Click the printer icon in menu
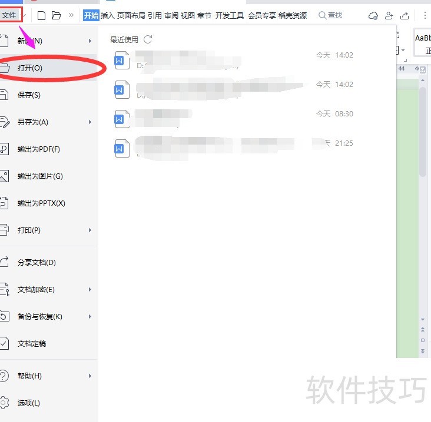The width and height of the screenshot is (431, 422). pyautogui.click(x=4, y=230)
